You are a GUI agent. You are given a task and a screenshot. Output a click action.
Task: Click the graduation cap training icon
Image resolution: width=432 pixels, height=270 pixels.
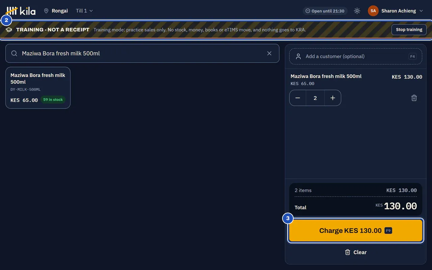click(x=9, y=30)
